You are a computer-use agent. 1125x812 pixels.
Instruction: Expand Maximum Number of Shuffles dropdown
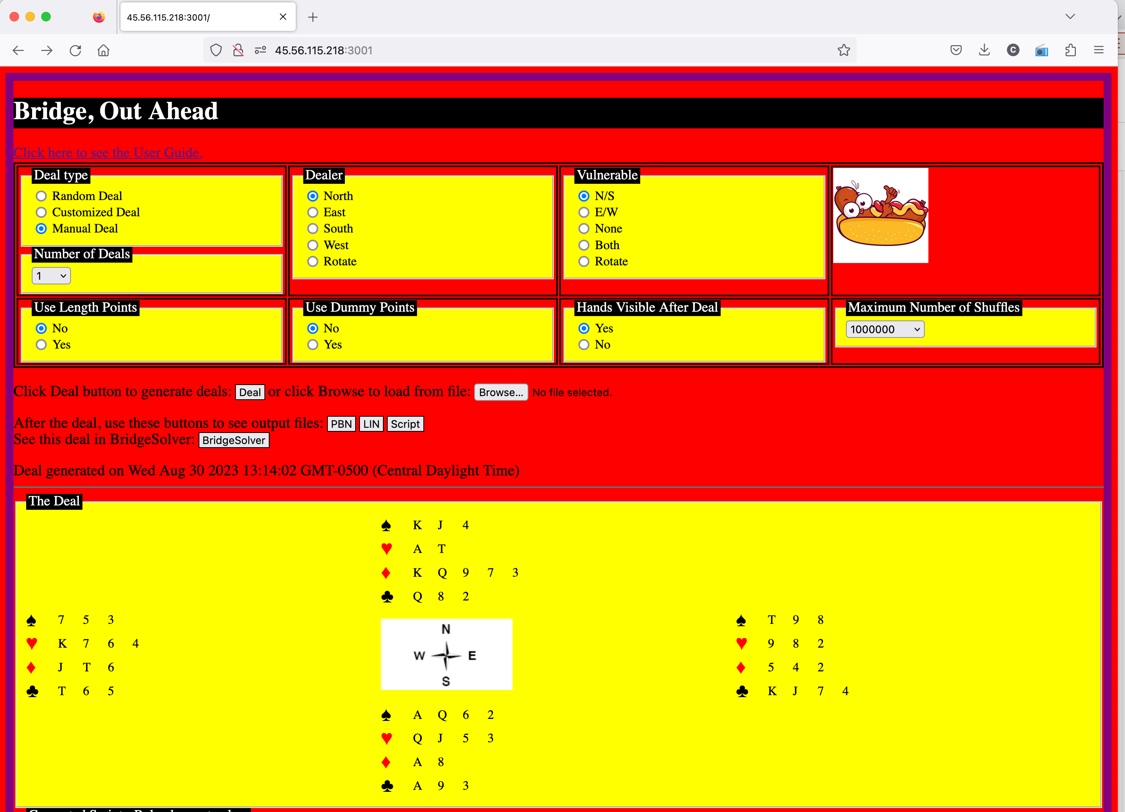click(x=884, y=330)
